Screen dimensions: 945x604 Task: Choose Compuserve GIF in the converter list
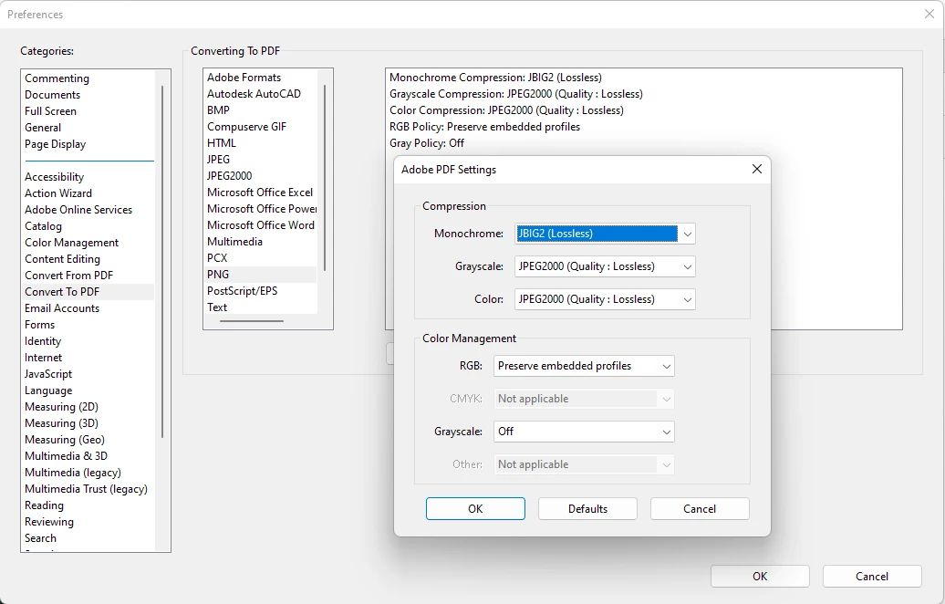(246, 127)
